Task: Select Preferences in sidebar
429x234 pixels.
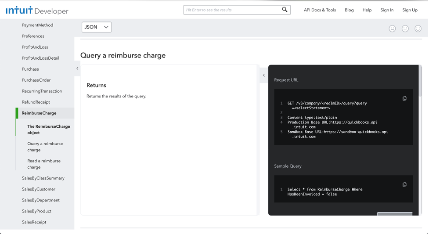Action: 33,36
